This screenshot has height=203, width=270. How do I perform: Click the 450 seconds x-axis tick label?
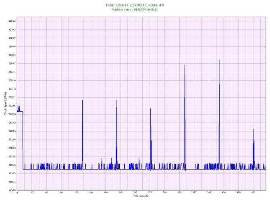tap(239, 193)
